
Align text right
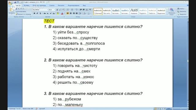pos(73,13)
